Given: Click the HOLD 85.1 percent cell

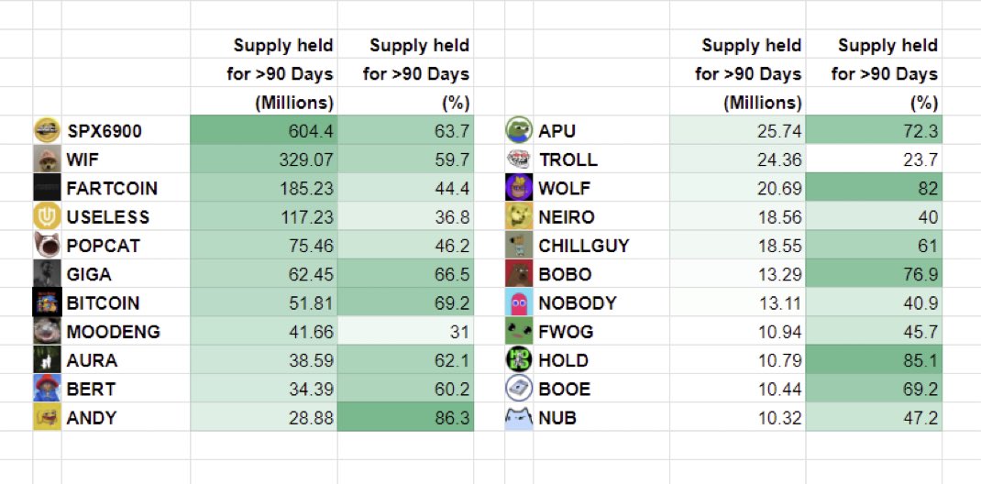Looking at the screenshot, I should coord(874,360).
